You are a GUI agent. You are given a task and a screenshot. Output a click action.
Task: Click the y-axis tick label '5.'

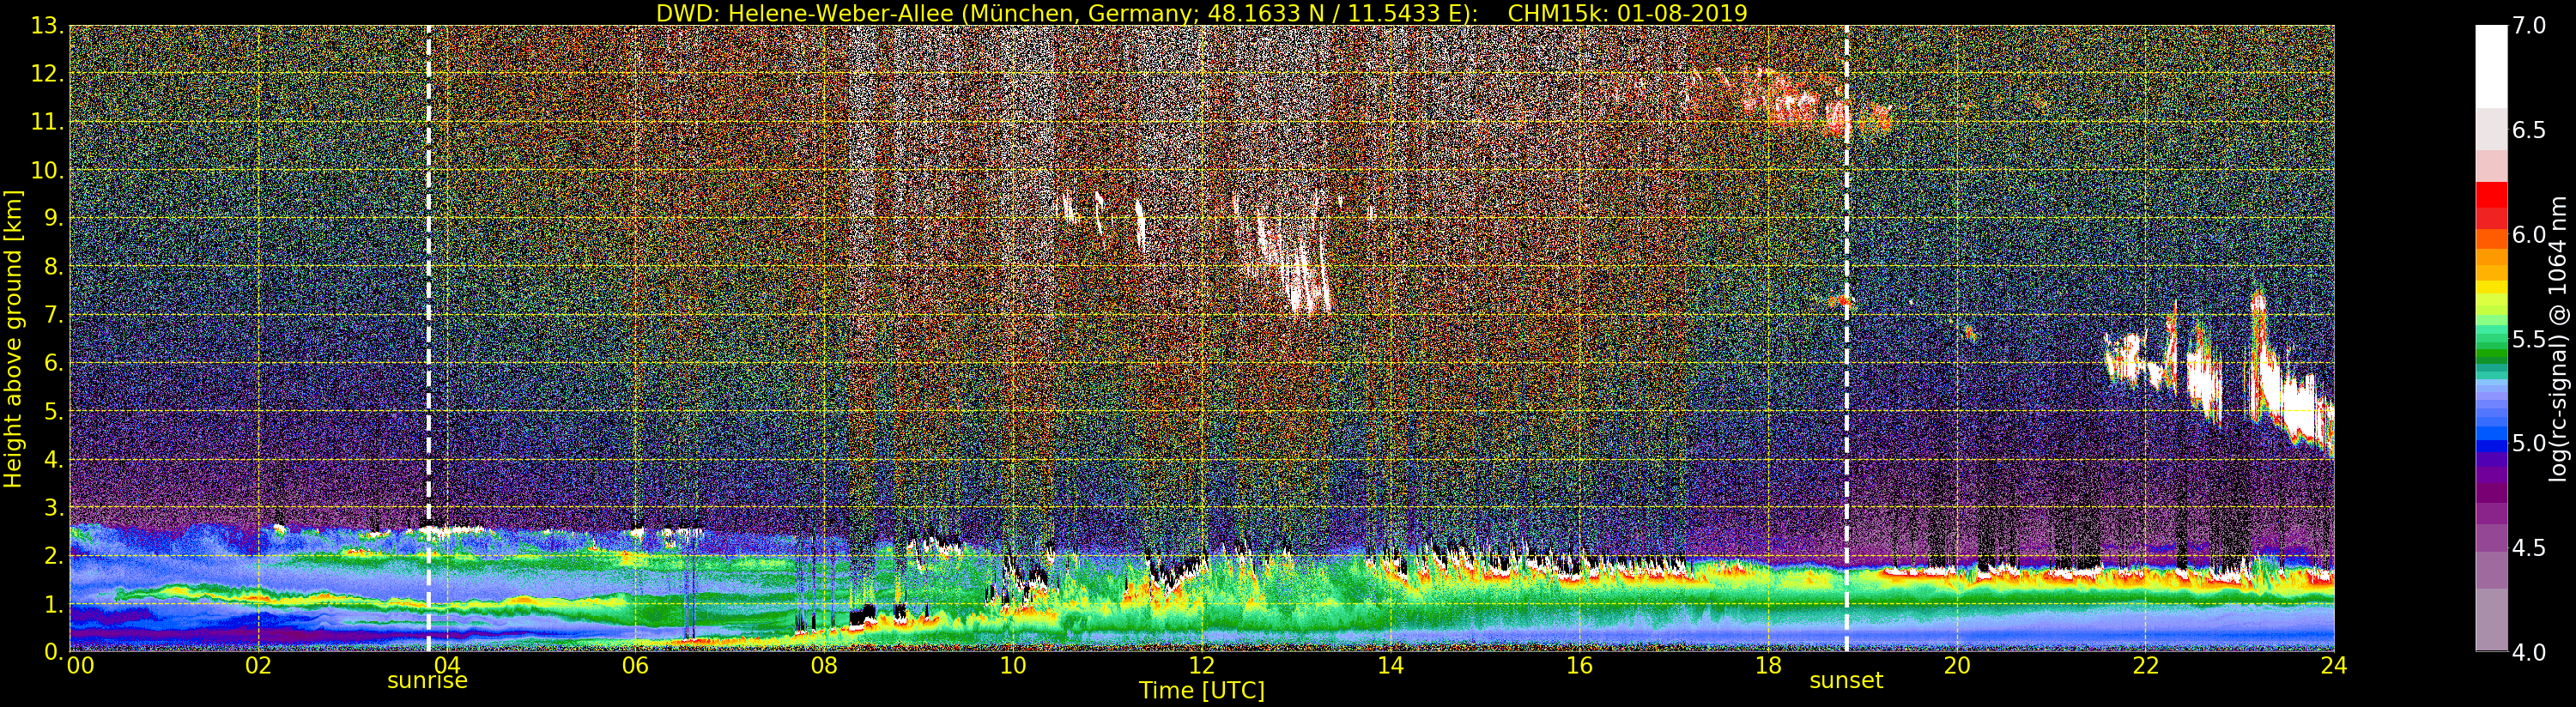pos(53,411)
